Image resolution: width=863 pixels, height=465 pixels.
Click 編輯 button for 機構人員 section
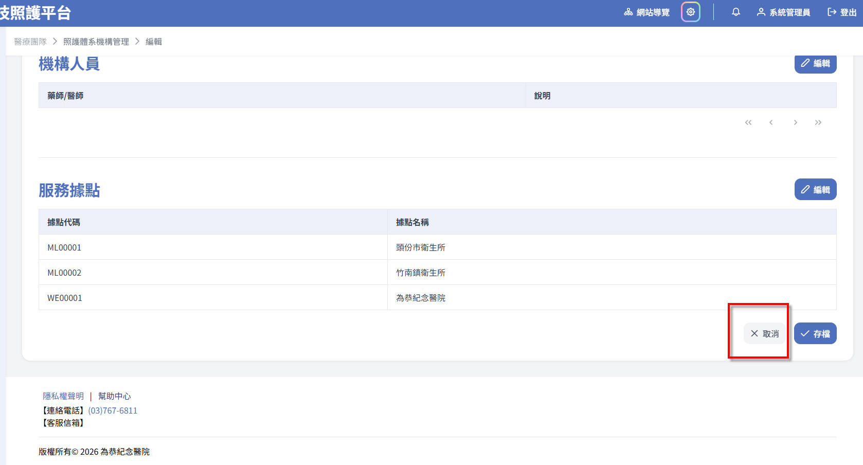815,63
